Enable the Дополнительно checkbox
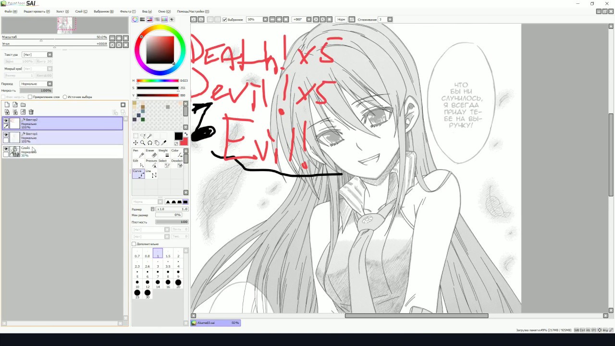Image resolution: width=615 pixels, height=346 pixels. (134, 244)
